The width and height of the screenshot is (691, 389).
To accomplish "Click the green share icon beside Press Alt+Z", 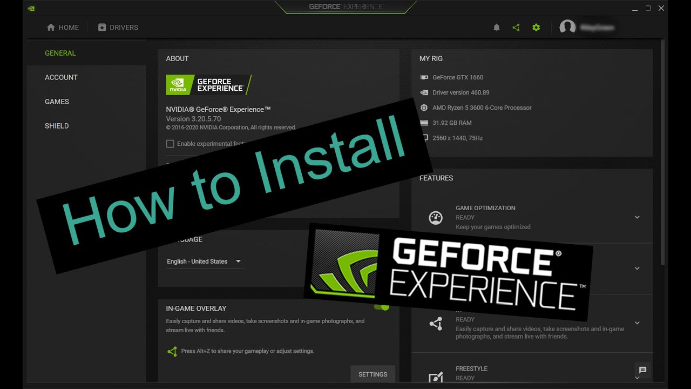I will 172,351.
